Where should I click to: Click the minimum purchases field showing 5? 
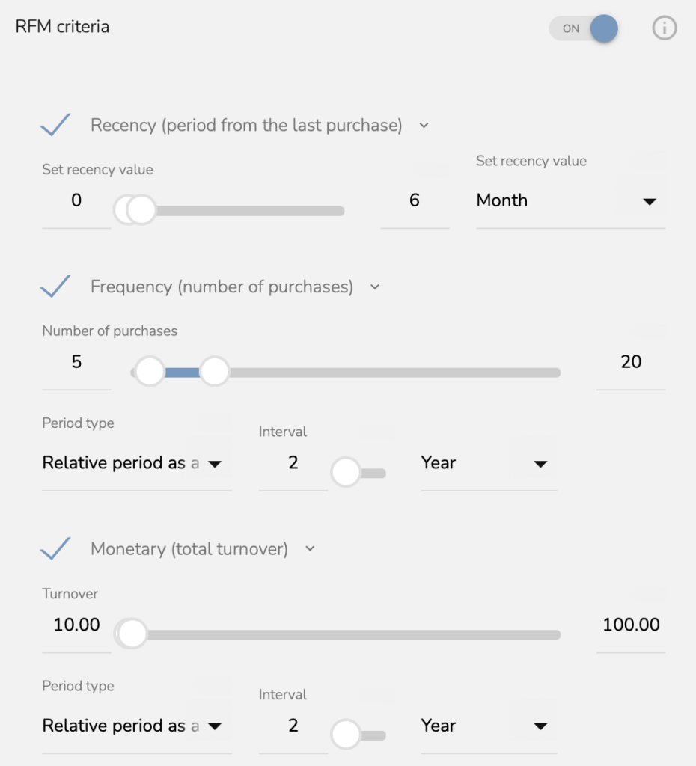pyautogui.click(x=77, y=362)
